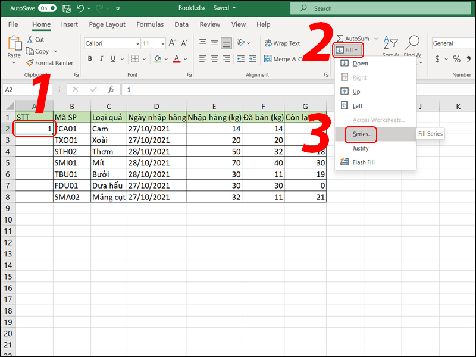Click the Increase Font Size icon
The width and height of the screenshot is (476, 357).
[171, 42]
